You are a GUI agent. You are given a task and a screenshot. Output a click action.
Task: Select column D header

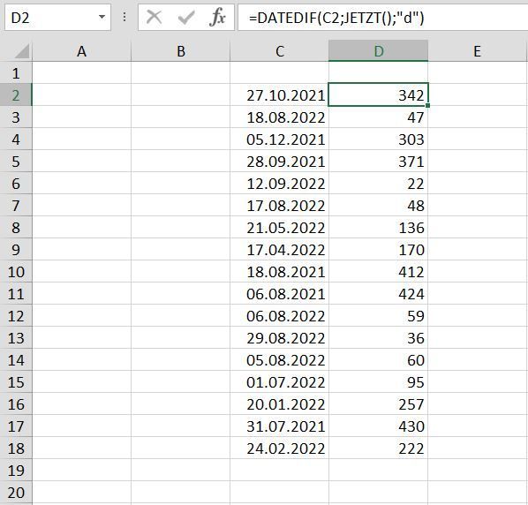click(379, 51)
